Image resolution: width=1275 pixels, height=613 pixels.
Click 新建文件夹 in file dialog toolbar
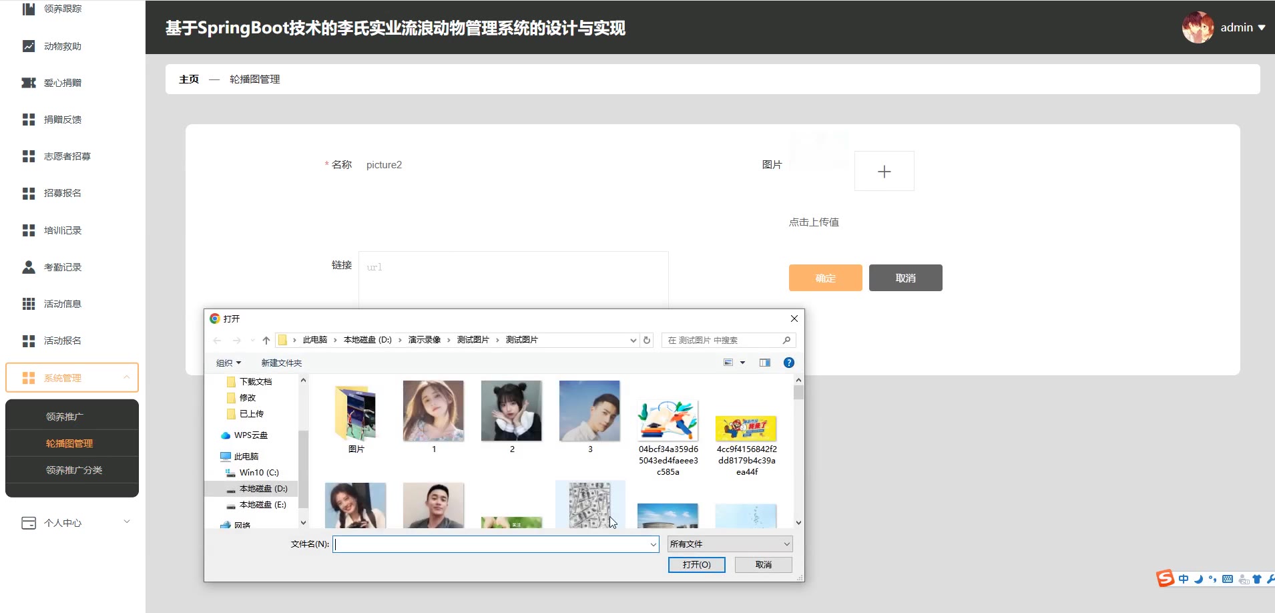[x=282, y=363]
